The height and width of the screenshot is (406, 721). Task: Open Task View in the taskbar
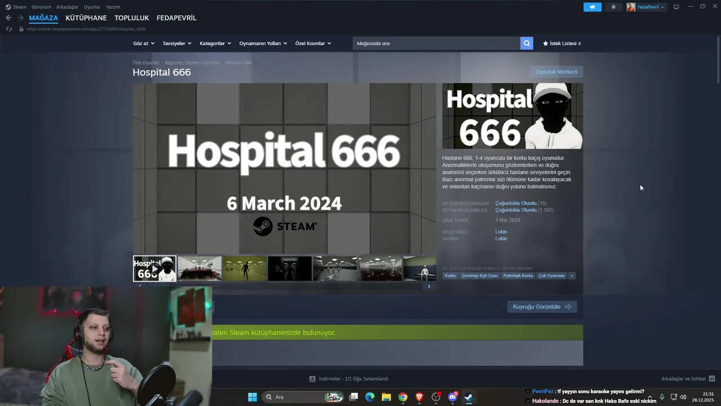click(354, 397)
